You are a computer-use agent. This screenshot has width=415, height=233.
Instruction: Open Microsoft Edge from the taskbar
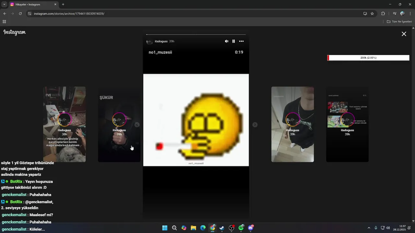pyautogui.click(x=203, y=228)
